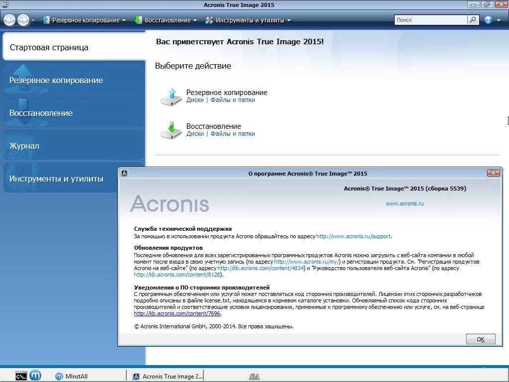509x382 pixels.
Task: Click the green Восстановление toolbar icon
Action: [x=138, y=20]
